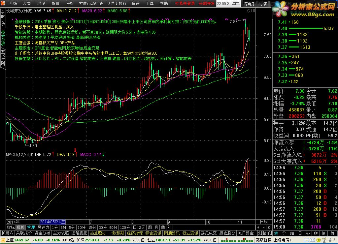Open the 网摘资讯 tab

(172, 233)
